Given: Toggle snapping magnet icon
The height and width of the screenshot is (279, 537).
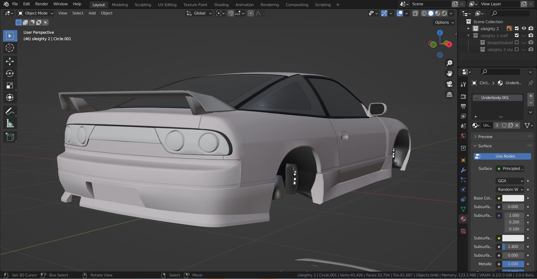Looking at the screenshot, I should point(231,13).
